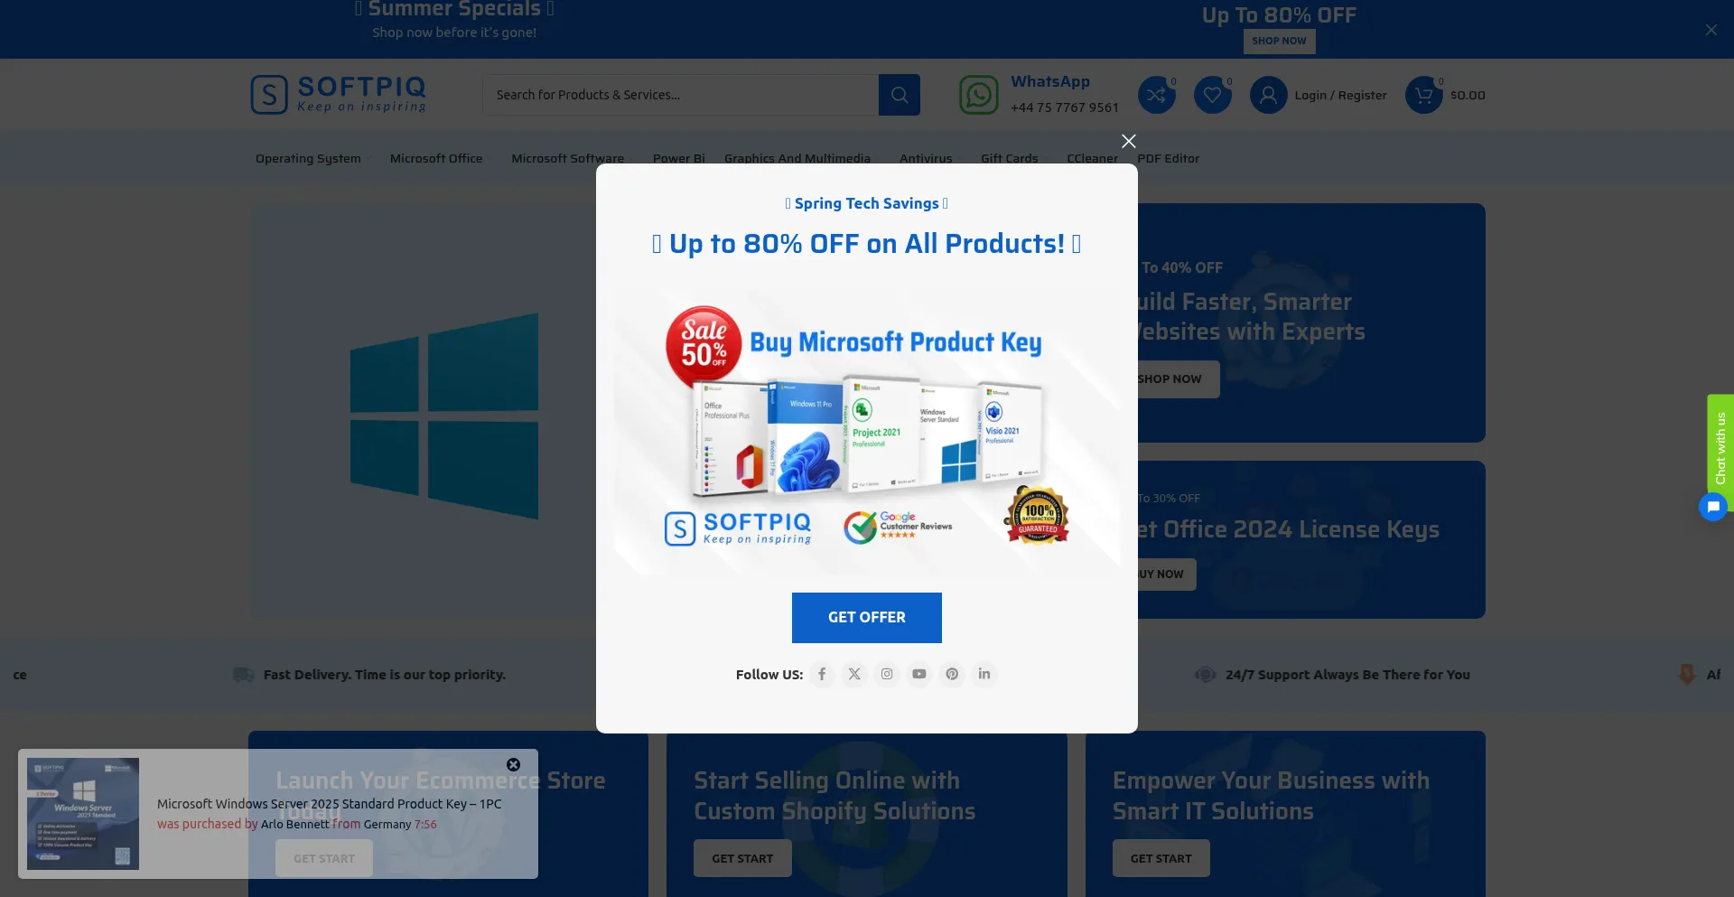1734x897 pixels.
Task: Open the Instagram follow icon
Action: point(887,674)
